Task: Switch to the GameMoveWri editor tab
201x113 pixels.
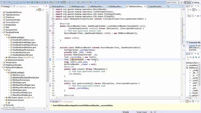Action: pos(155,6)
